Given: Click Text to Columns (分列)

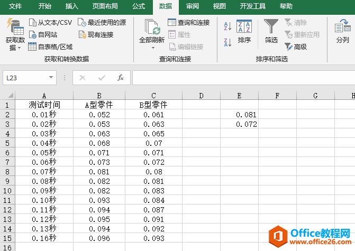Looking at the screenshot, I should coord(342,31).
